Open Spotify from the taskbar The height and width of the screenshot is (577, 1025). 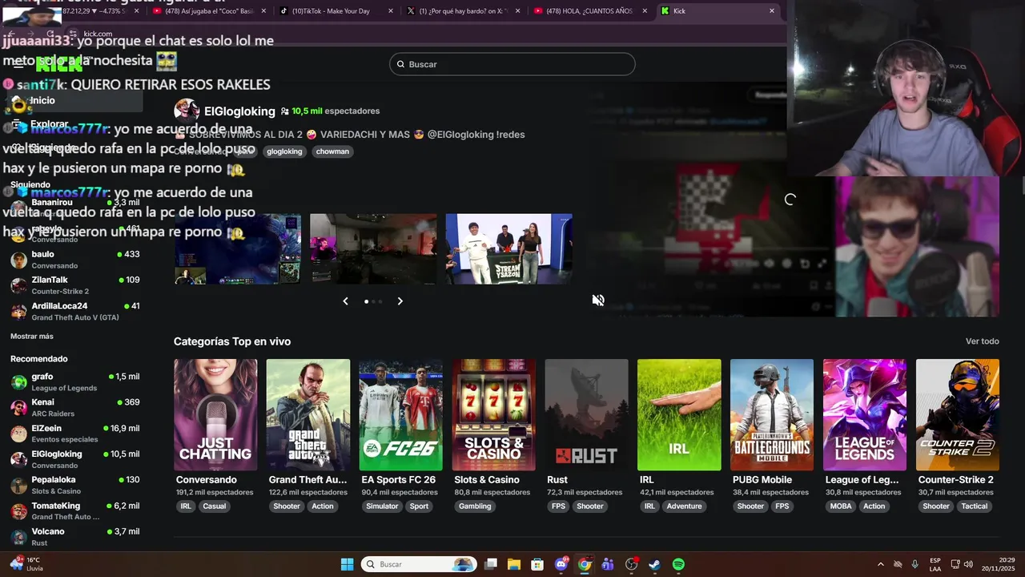(678, 564)
